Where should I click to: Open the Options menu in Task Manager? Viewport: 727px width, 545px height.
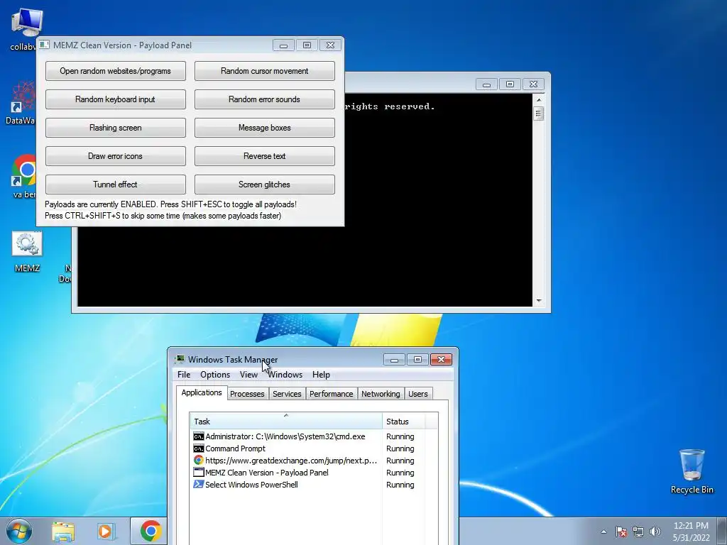pyautogui.click(x=215, y=375)
